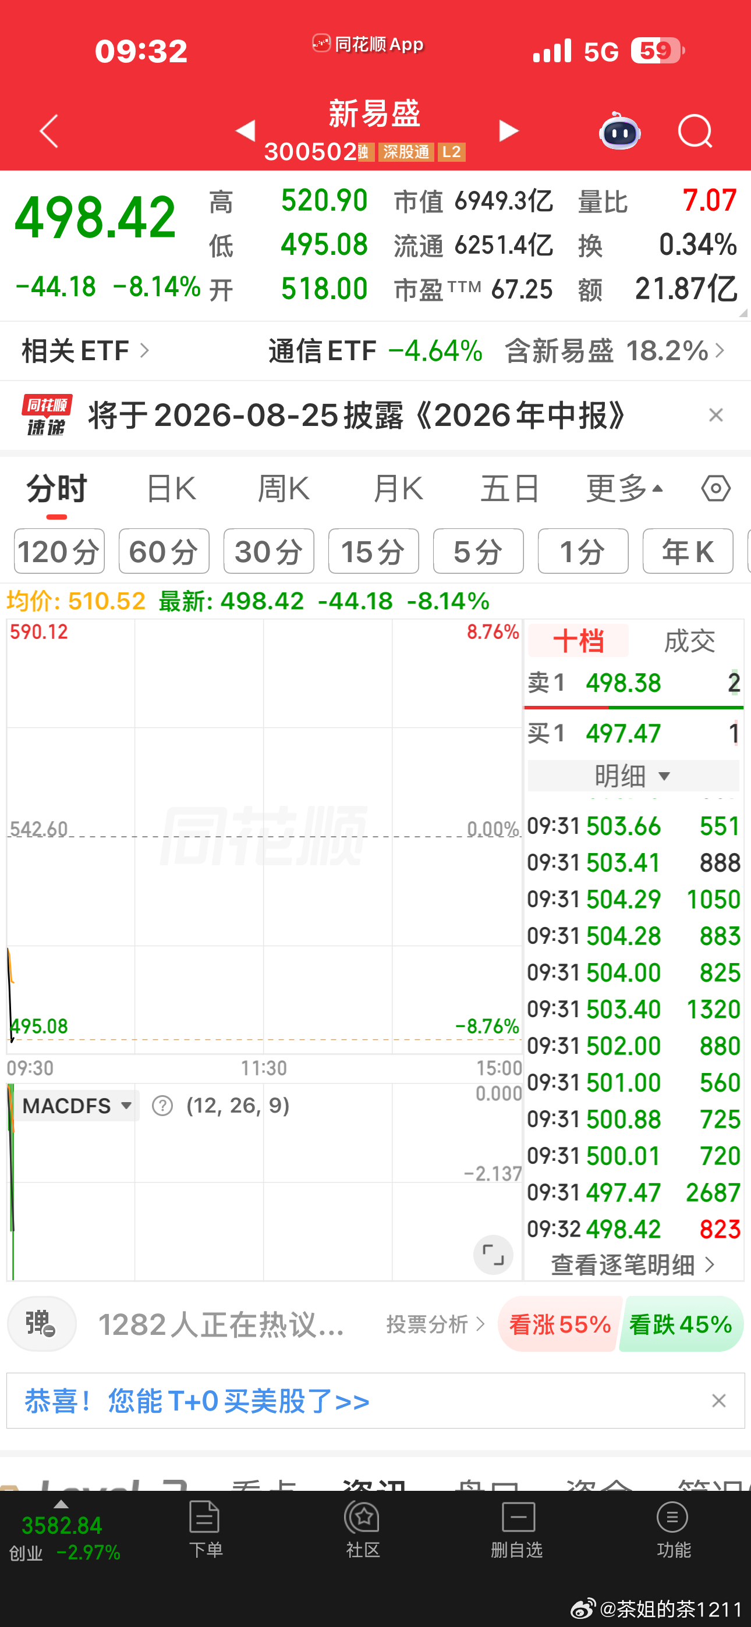Tap the 497.47 2687 trade row
This screenshot has height=1627, width=751.
click(633, 1192)
